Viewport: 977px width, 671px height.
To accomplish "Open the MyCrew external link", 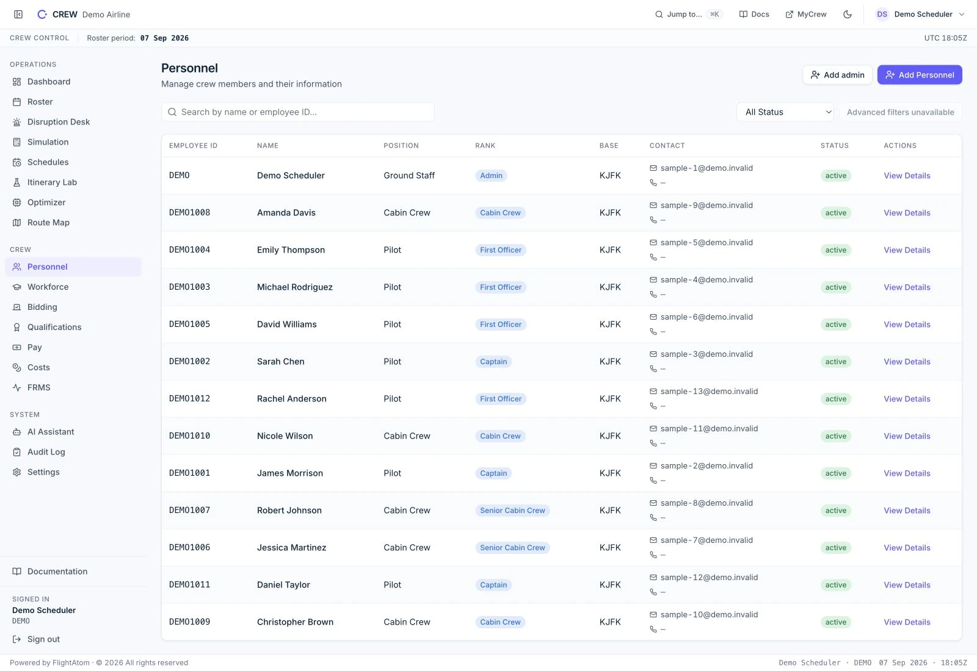I will click(806, 14).
